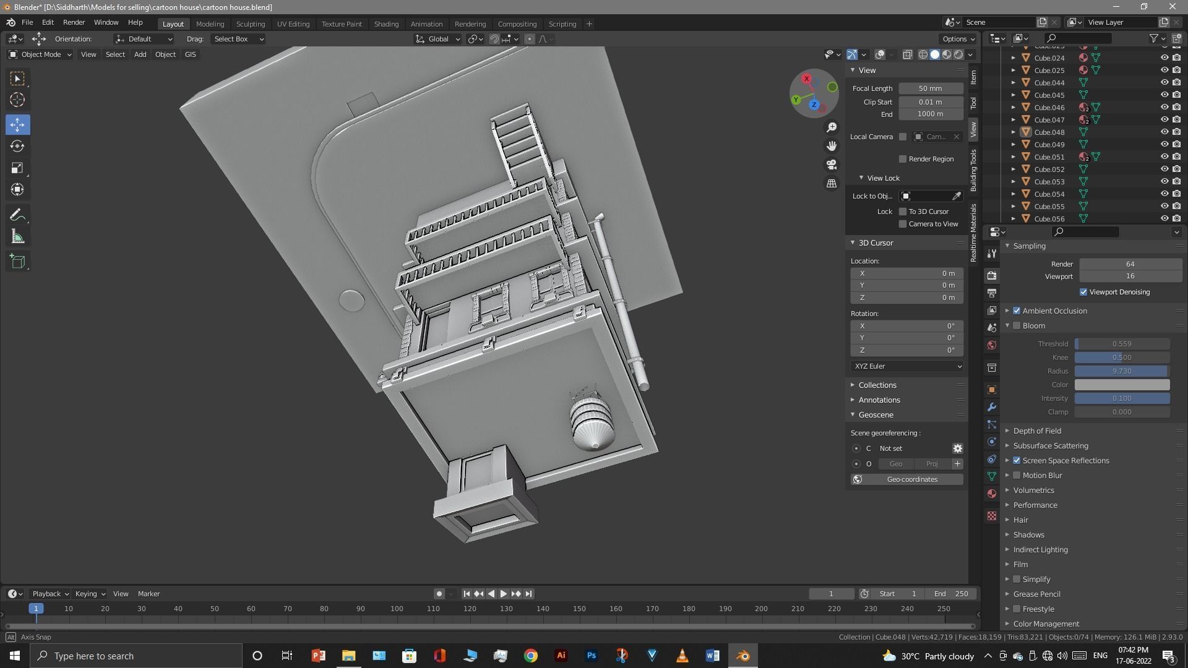This screenshot has width=1188, height=668.
Task: Click the Render samples field
Action: pos(1130,264)
